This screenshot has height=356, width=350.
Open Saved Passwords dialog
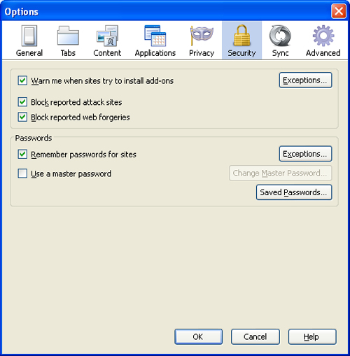pos(294,192)
